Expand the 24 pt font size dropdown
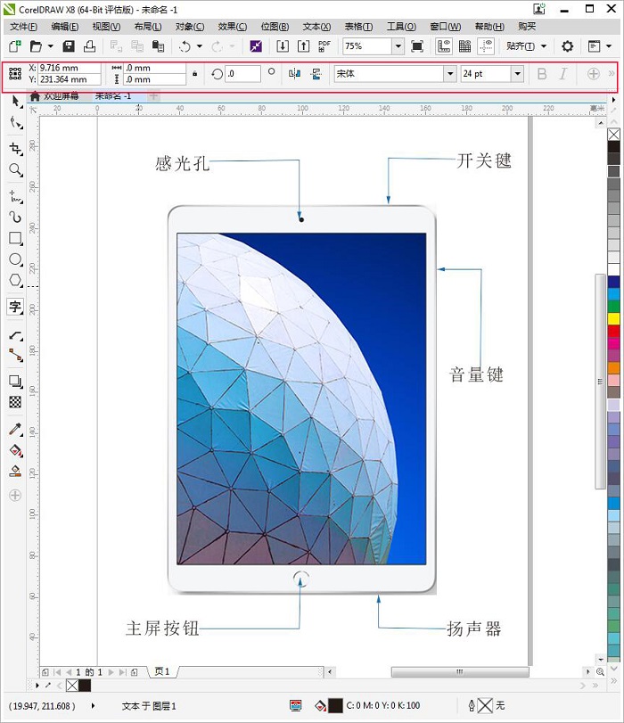 coord(517,74)
